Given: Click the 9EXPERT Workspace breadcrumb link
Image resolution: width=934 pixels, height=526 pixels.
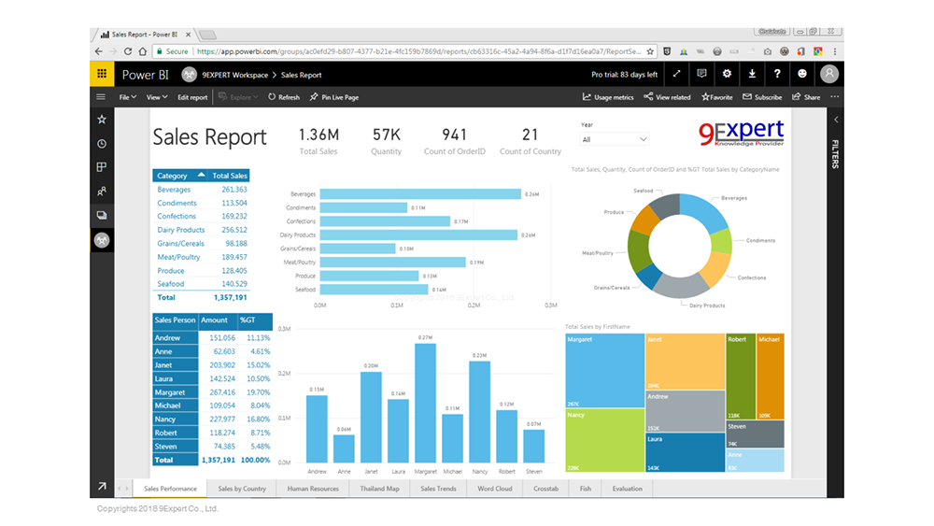Looking at the screenshot, I should pos(234,75).
